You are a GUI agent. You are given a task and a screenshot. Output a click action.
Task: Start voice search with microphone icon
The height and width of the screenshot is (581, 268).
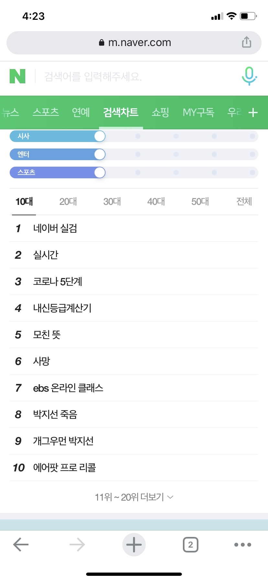pyautogui.click(x=249, y=76)
